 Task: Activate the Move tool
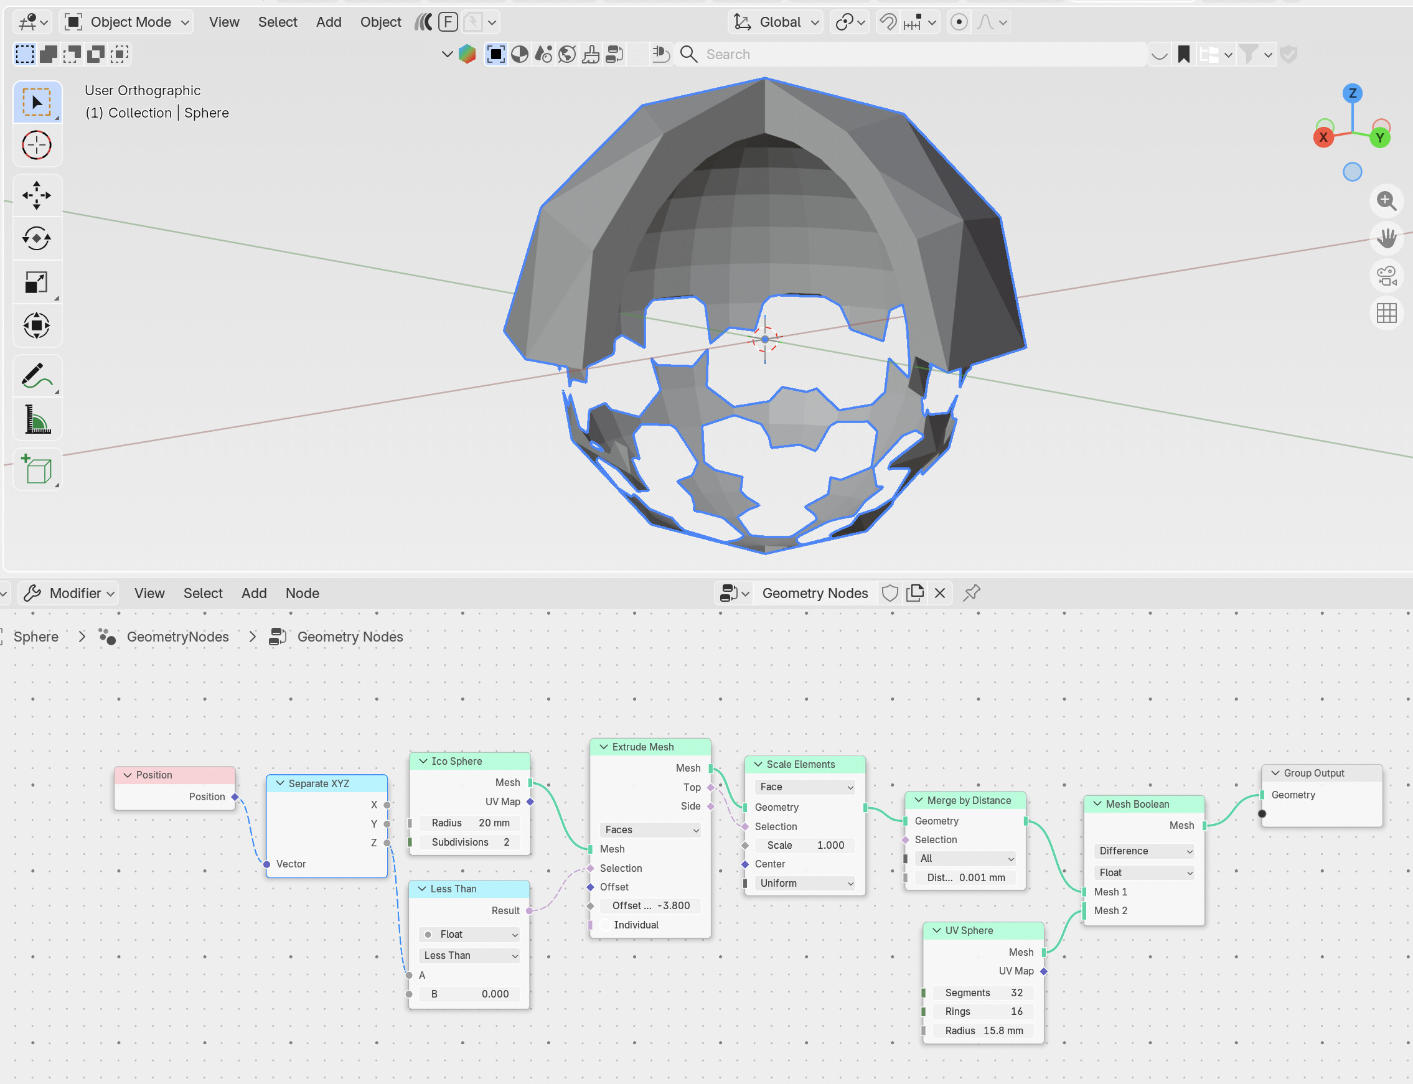[x=37, y=195]
